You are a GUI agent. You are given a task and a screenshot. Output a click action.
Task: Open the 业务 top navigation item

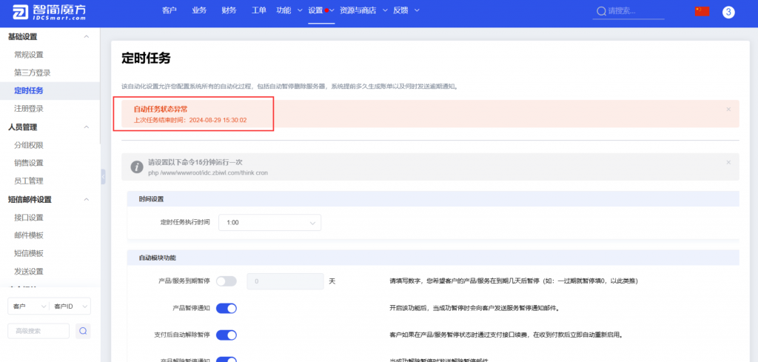[x=199, y=10]
